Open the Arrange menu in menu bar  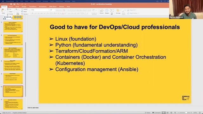coord(45,1)
